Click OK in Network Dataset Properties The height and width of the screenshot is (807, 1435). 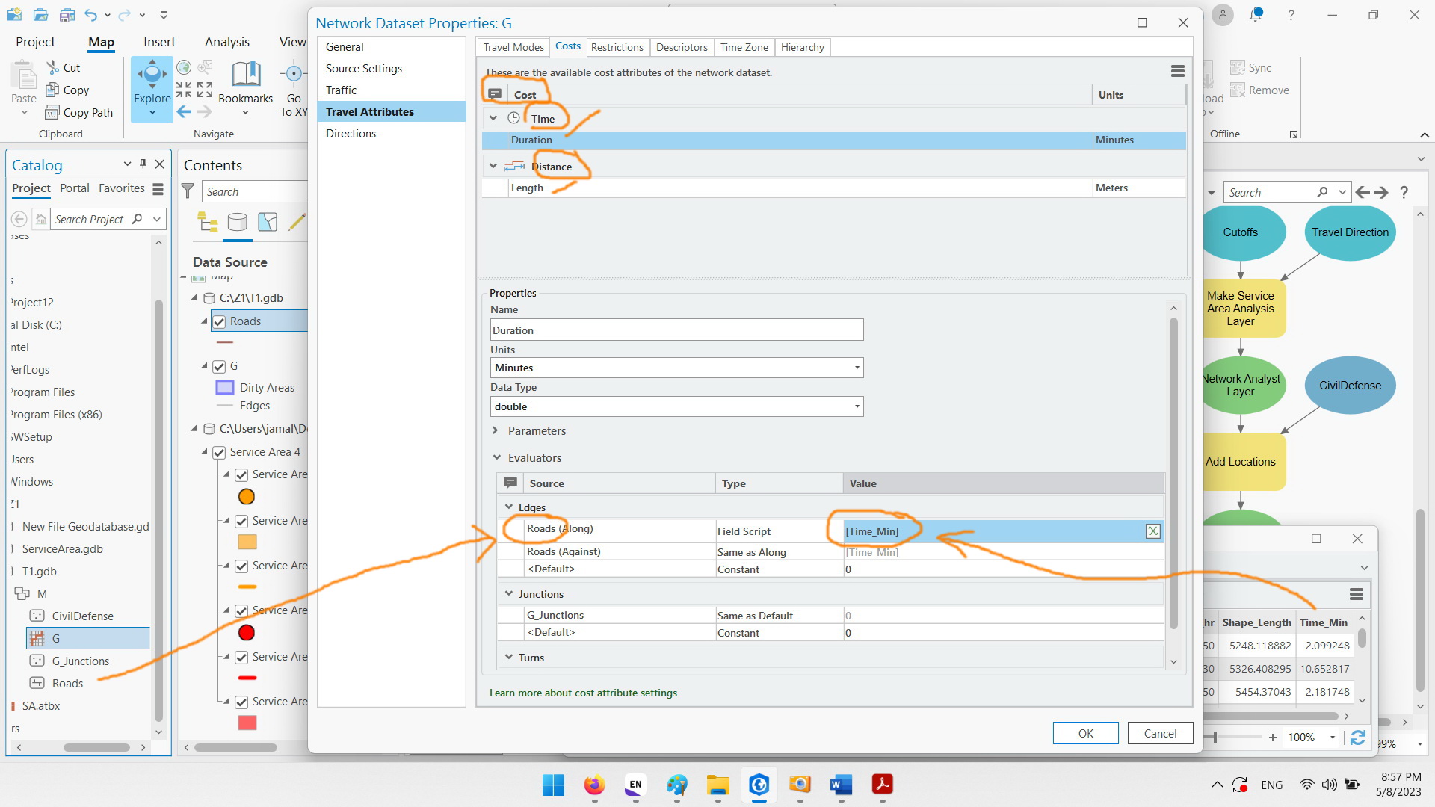pos(1085,733)
